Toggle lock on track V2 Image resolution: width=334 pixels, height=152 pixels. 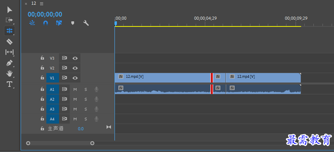click(x=42, y=68)
